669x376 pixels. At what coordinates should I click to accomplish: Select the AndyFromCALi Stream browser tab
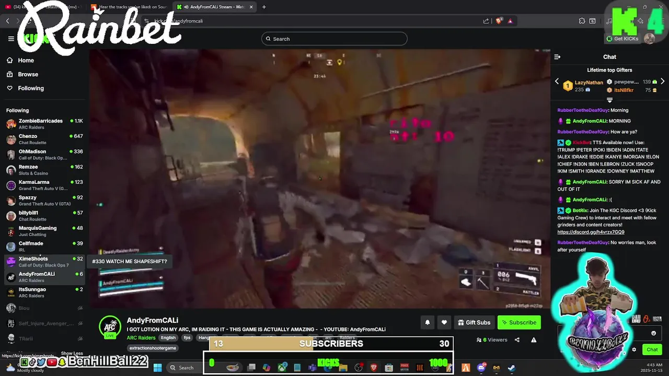tap(214, 7)
